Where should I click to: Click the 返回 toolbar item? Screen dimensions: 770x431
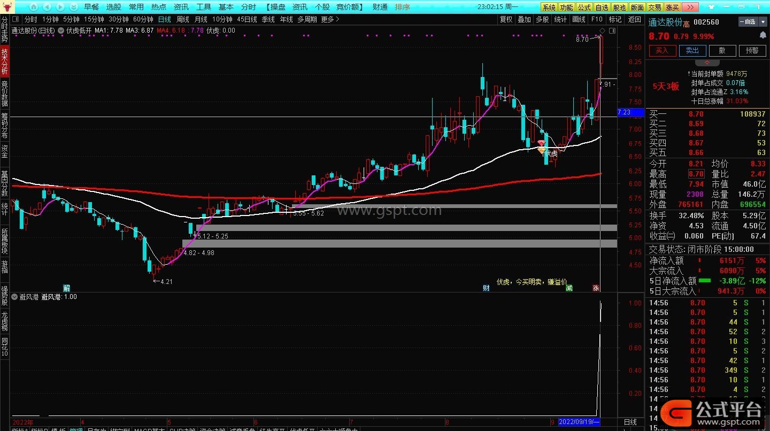[634, 19]
